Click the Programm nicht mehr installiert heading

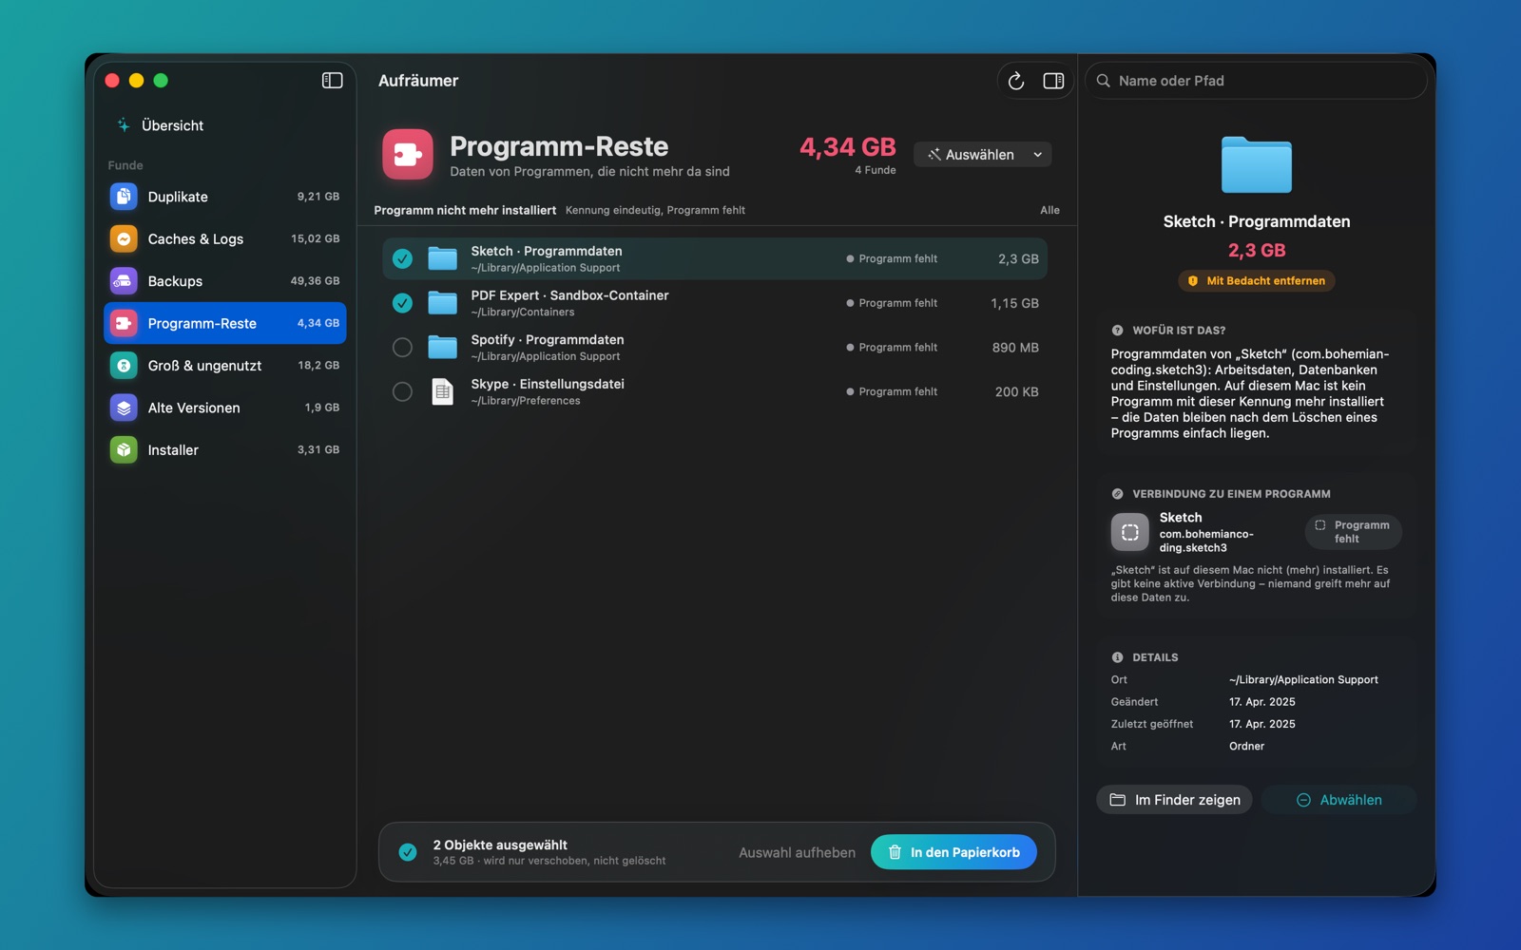465,210
